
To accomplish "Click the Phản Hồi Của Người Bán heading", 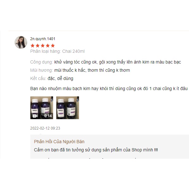I will click(x=59, y=142).
